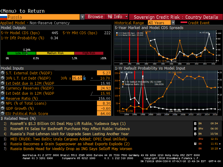This screenshot has width=223, height=167.
Task: Click the 1-Yr Dflt Probability value 0.34
Action: tap(54, 38)
